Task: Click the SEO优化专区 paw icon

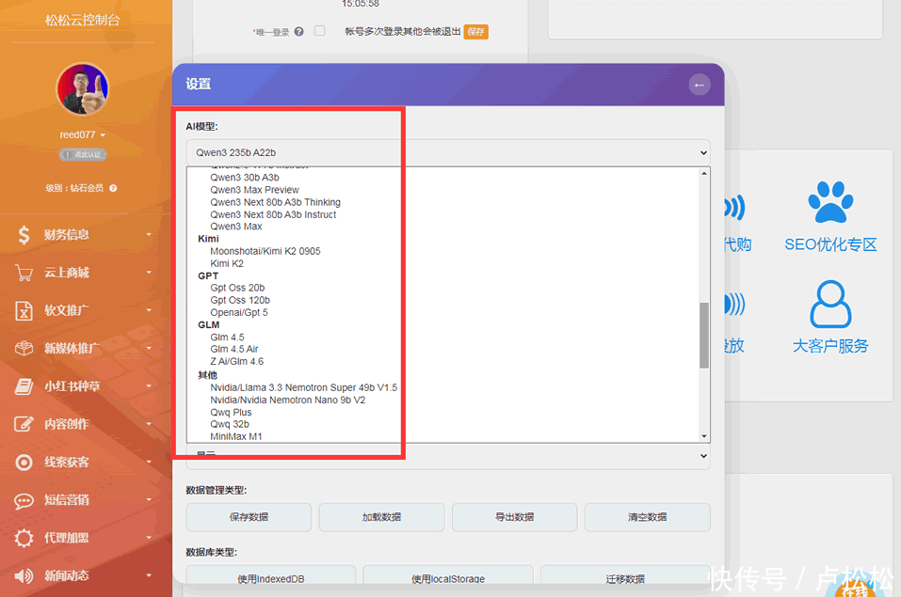Action: pos(829,203)
